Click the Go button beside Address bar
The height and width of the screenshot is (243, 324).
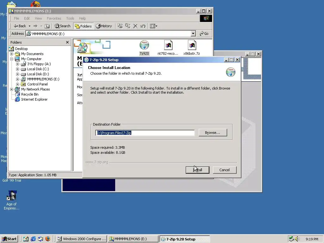(x=204, y=34)
